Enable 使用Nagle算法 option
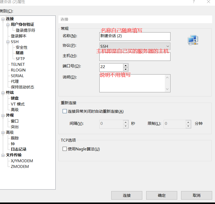This screenshot has height=204, width=215. 64,149
